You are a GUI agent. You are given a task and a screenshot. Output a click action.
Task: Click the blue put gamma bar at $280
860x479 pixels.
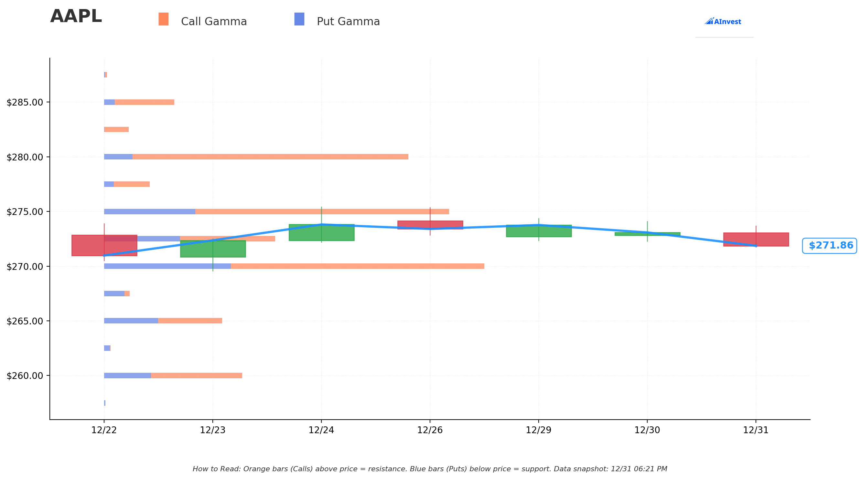point(118,157)
